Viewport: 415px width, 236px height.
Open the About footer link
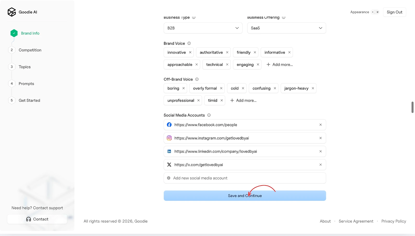tap(325, 221)
